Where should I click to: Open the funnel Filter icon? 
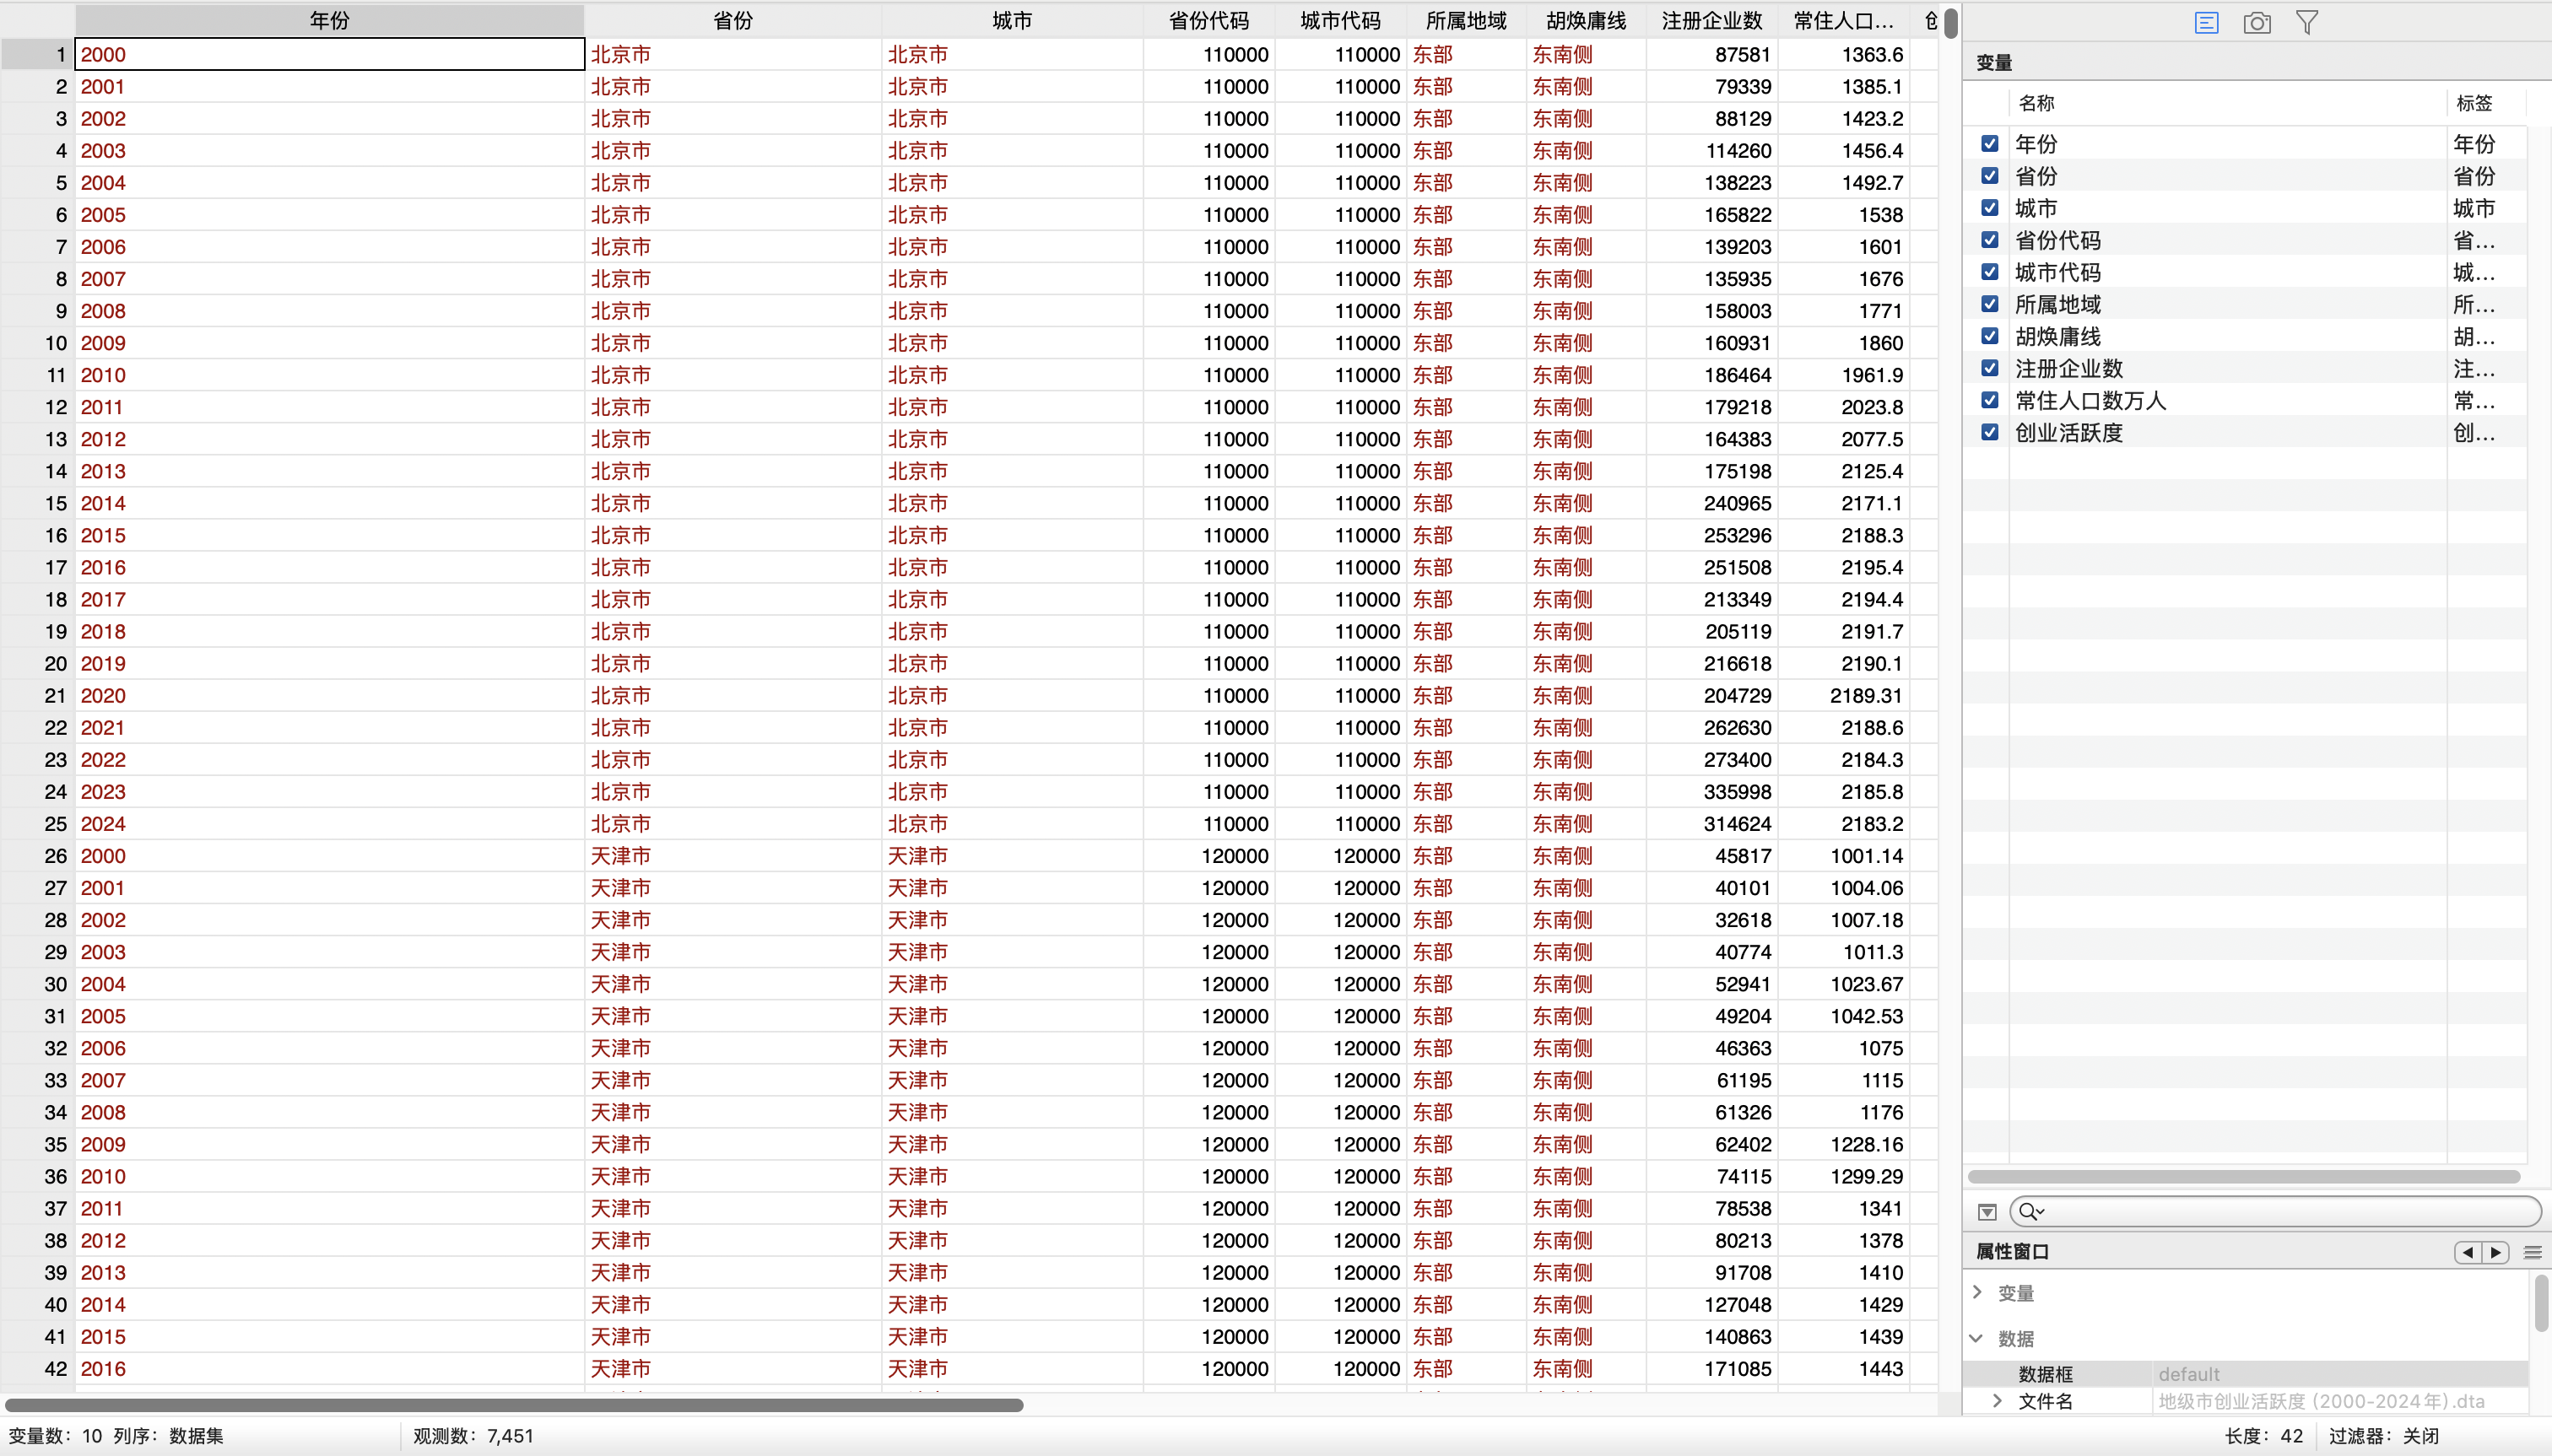2307,22
